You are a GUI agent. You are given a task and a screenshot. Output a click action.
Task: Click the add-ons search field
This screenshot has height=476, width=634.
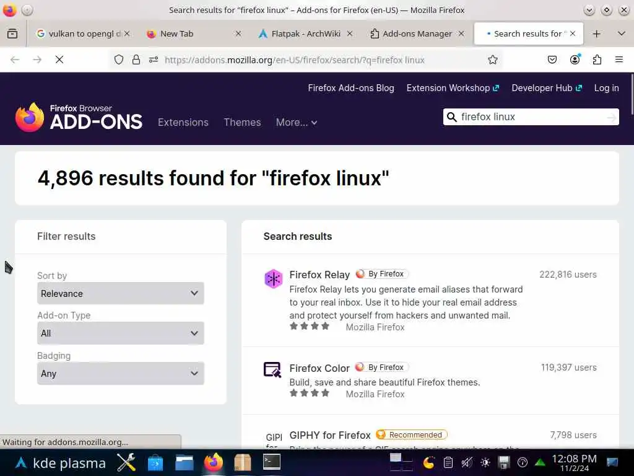point(531,117)
